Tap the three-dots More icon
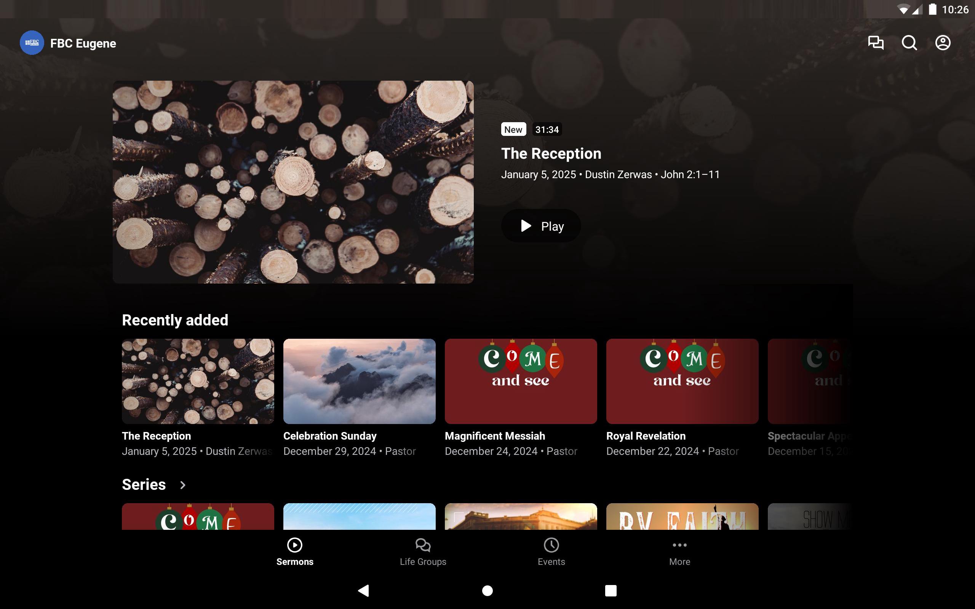 (x=679, y=545)
